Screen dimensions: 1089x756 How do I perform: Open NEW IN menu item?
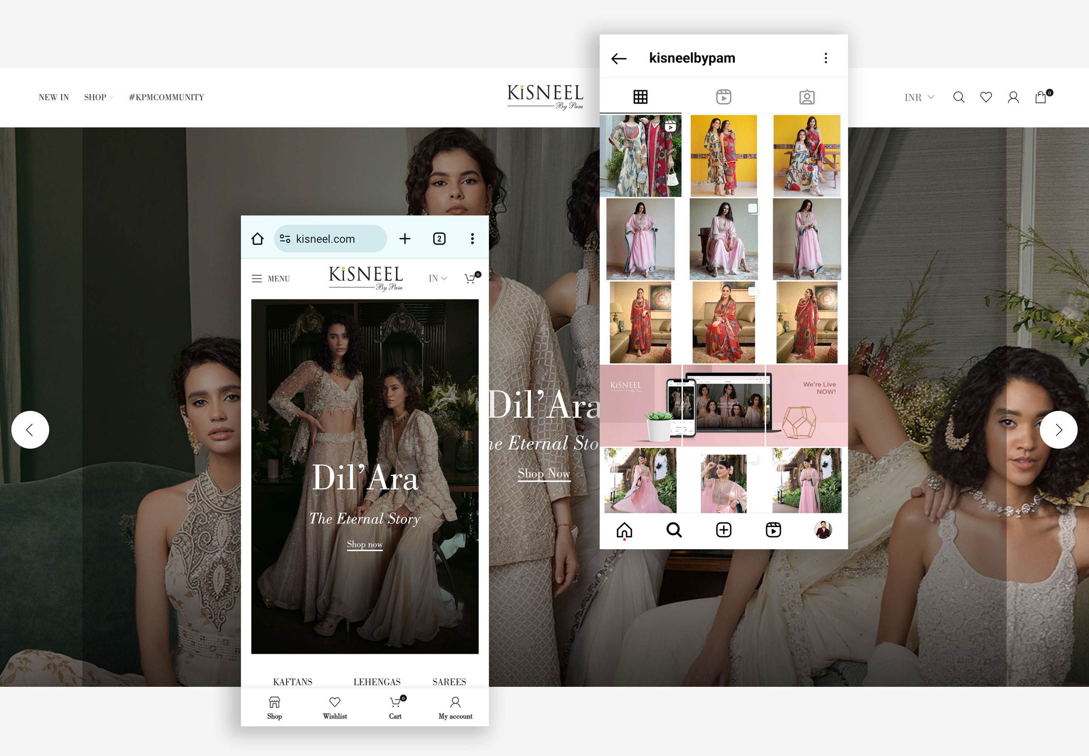pyautogui.click(x=54, y=97)
